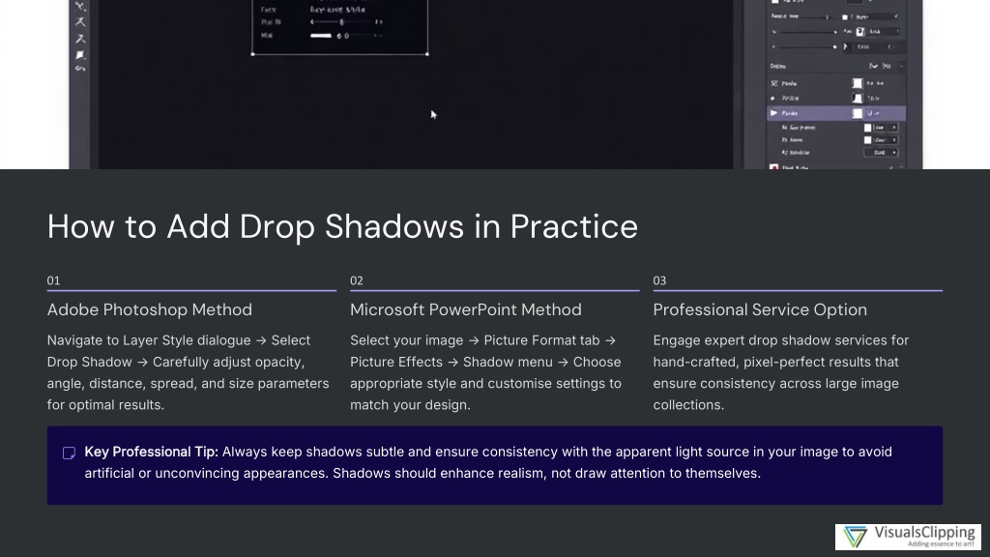Viewport: 990px width, 557px height.
Task: Select the second tool from the toolbar top
Action: [80, 21]
